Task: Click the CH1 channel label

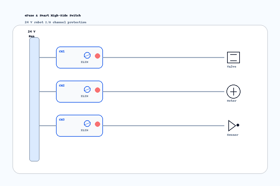Action: tap(62, 51)
